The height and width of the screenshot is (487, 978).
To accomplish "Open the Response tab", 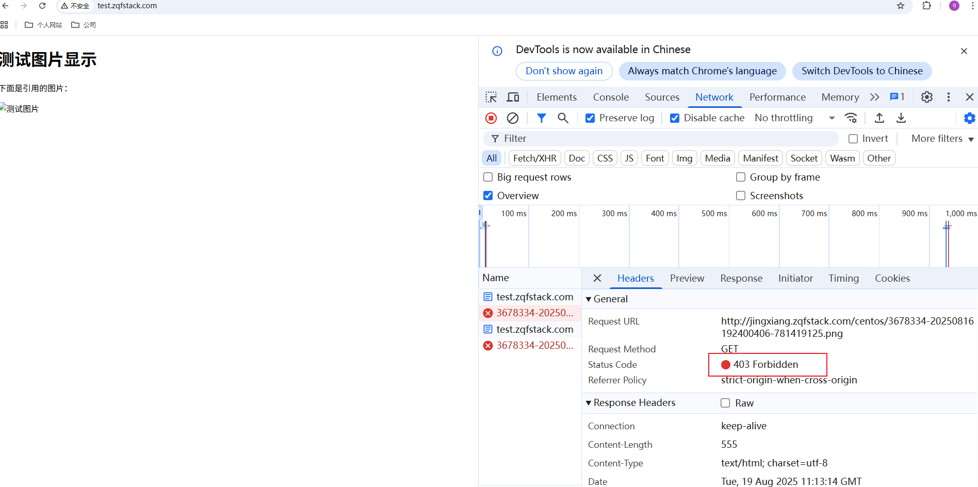I will 741,278.
